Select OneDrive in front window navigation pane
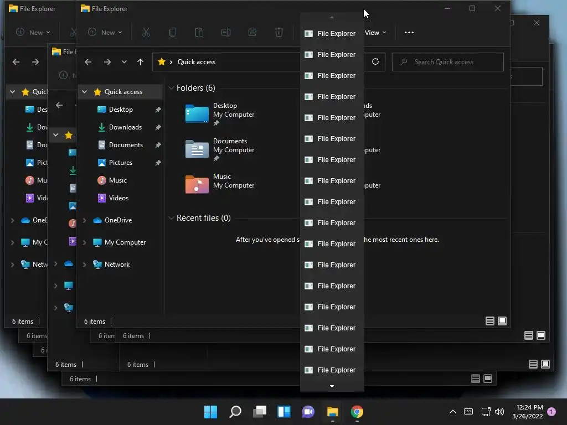Image resolution: width=567 pixels, height=425 pixels. pyautogui.click(x=118, y=220)
